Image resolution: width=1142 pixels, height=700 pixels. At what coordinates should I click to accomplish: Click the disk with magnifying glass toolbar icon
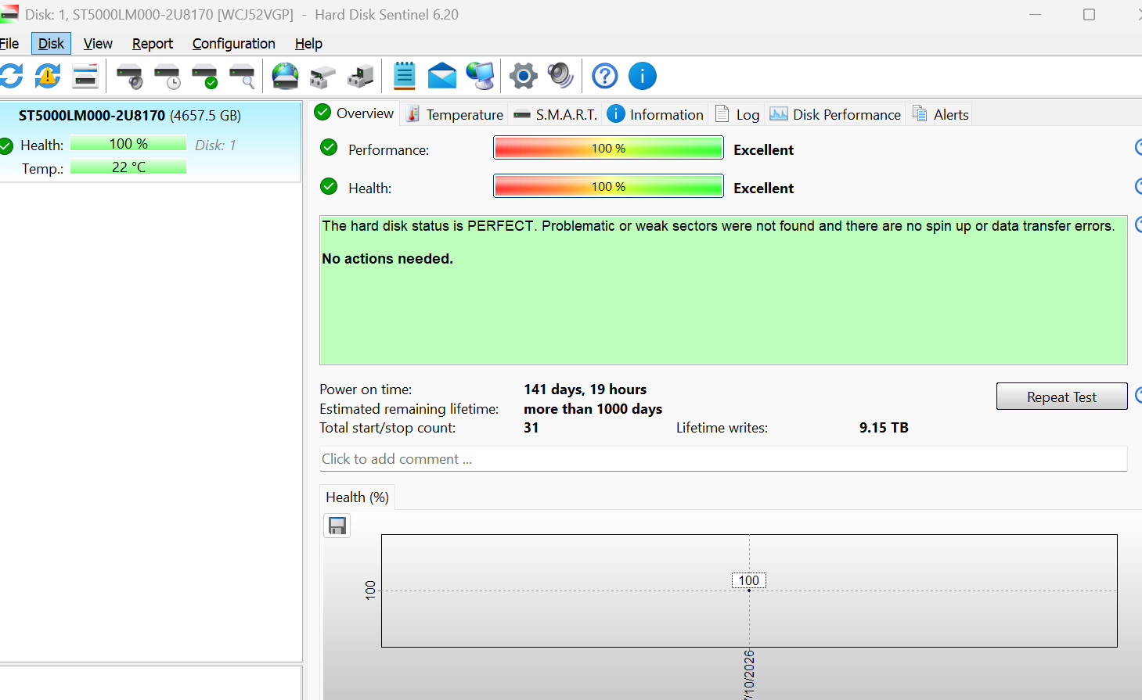point(242,77)
